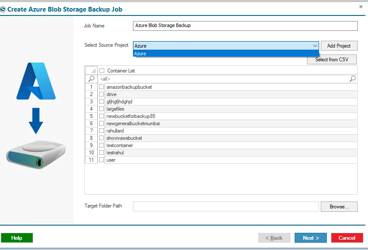The height and width of the screenshot is (250, 368).
Task: Choose Azure from the dropdown list
Action: pos(226,54)
